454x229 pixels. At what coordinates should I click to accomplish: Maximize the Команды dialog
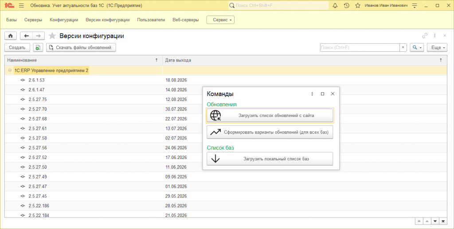tap(323, 94)
